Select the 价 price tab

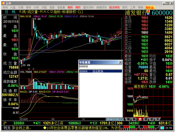click(152, 119)
